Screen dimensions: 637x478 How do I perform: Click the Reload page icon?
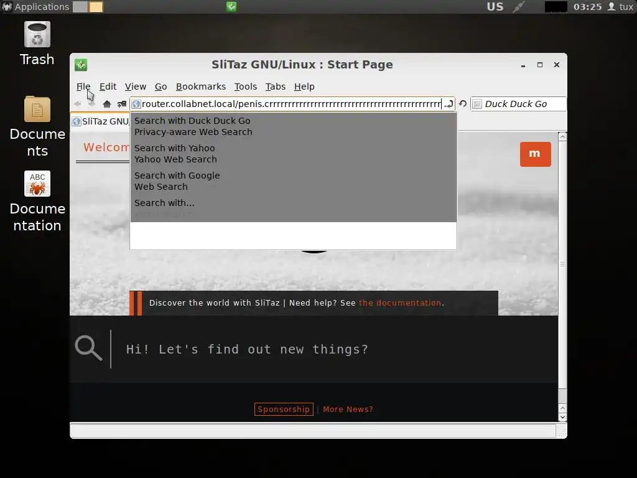coord(463,104)
